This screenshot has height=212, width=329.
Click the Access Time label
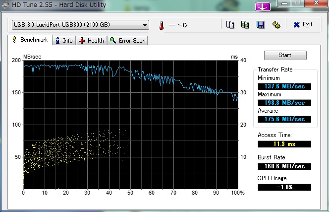274,135
